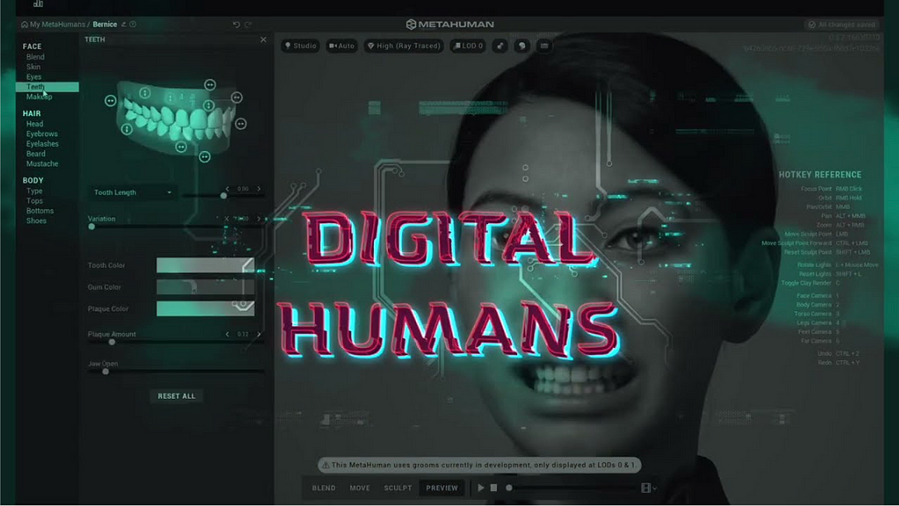The width and height of the screenshot is (899, 506).
Task: Open the Auto camera selector
Action: (x=342, y=46)
